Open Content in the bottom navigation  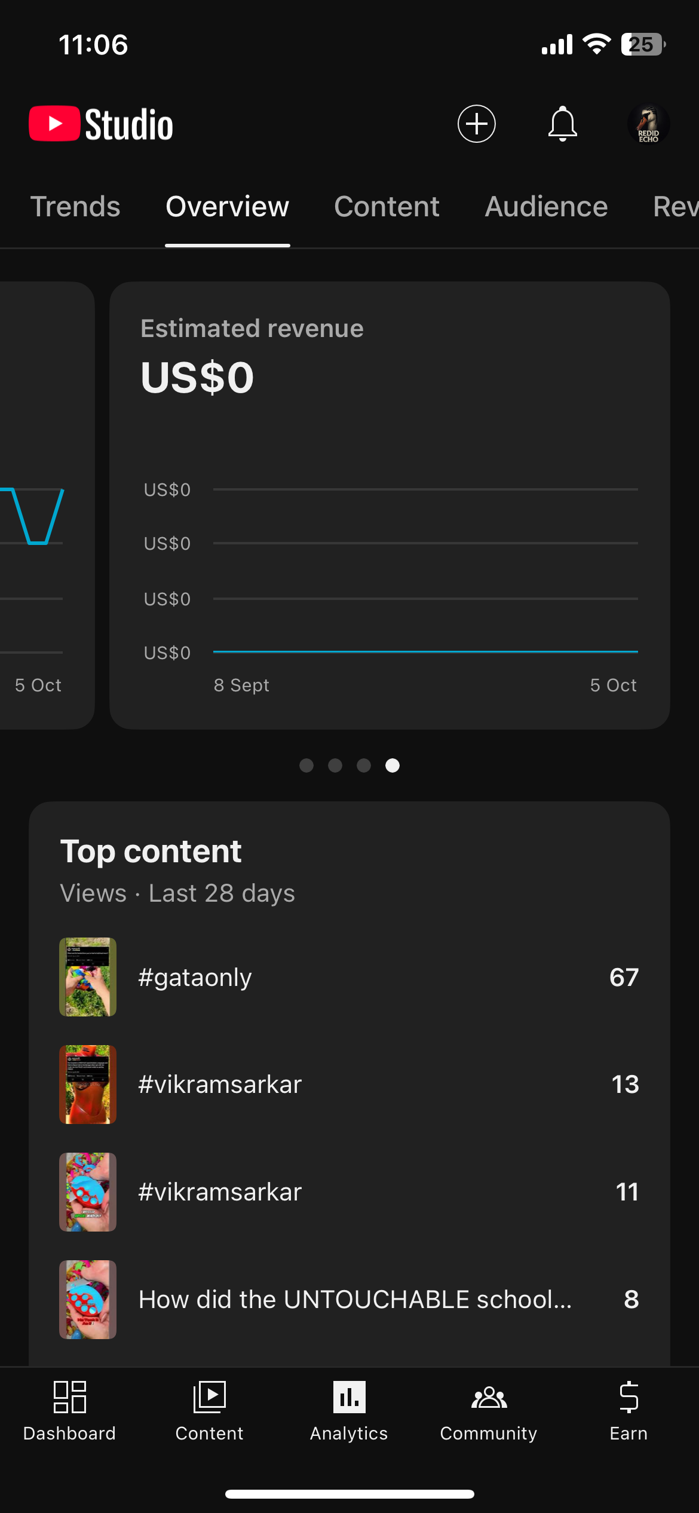pyautogui.click(x=209, y=1411)
